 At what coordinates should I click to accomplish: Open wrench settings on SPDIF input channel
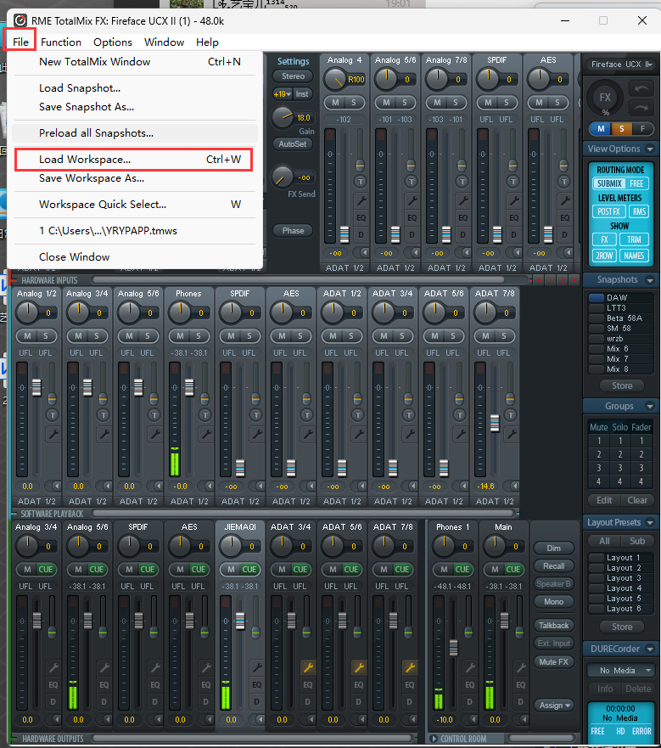(x=514, y=200)
